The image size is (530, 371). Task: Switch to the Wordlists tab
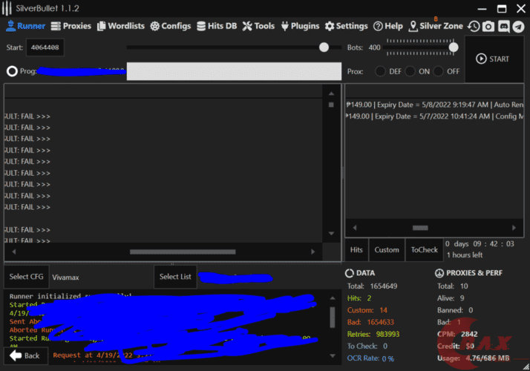(121, 26)
